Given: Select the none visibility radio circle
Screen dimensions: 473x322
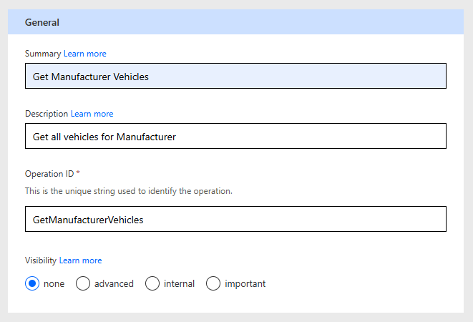Looking at the screenshot, I should (x=32, y=284).
